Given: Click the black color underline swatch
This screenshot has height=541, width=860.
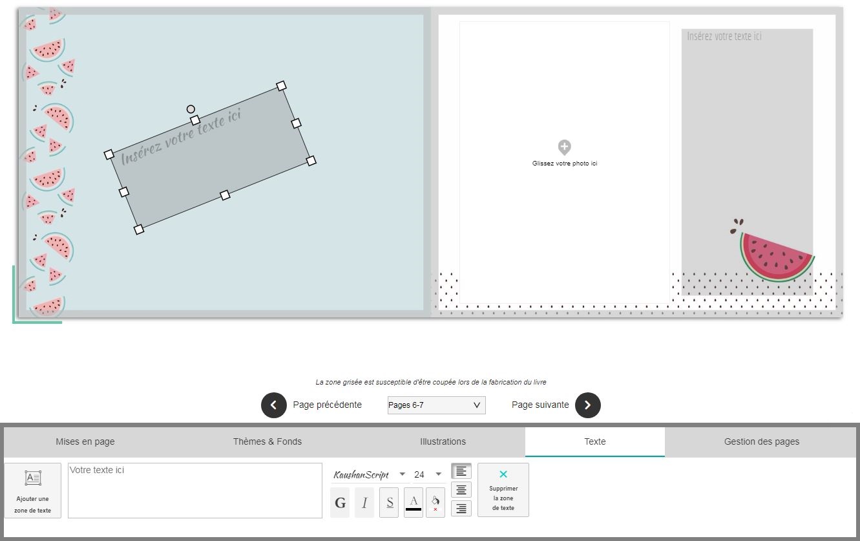Looking at the screenshot, I should (x=413, y=509).
